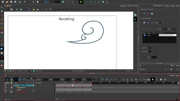Click the highlighted frame cell on the Contour_Hints track
Image resolution: width=180 pixels, height=101 pixels.
click(x=73, y=85)
